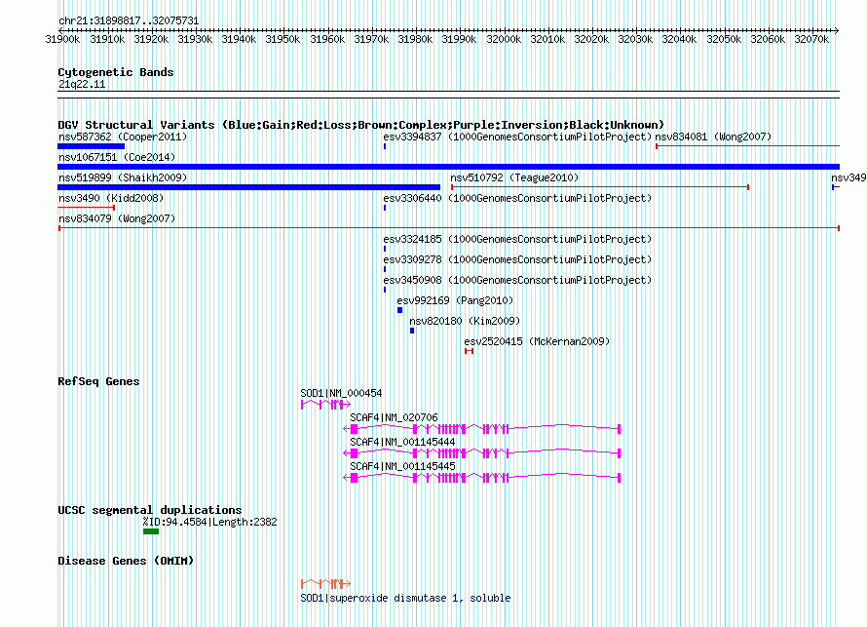Select esv3324185 variant label

click(517, 239)
